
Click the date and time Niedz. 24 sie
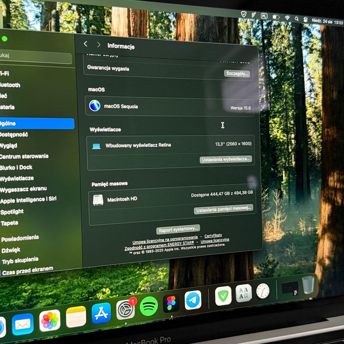pyautogui.click(x=327, y=22)
